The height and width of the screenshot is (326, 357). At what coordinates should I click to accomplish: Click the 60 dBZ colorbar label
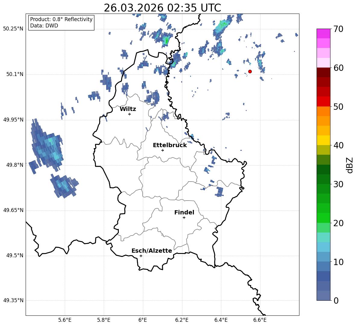tap(338, 68)
